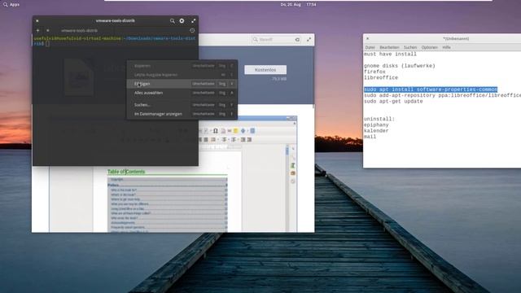The height and width of the screenshot is (293, 521).
Task: Close the Unbenannt text editor window
Action: [367, 38]
